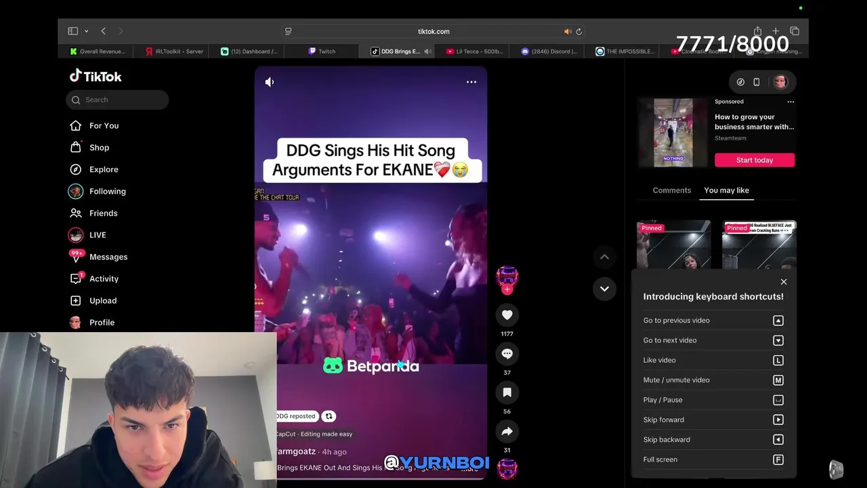Click the tiktok.com address bar

tap(433, 31)
